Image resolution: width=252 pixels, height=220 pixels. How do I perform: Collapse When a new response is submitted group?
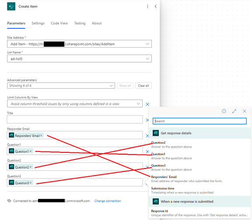[x=200, y=201]
